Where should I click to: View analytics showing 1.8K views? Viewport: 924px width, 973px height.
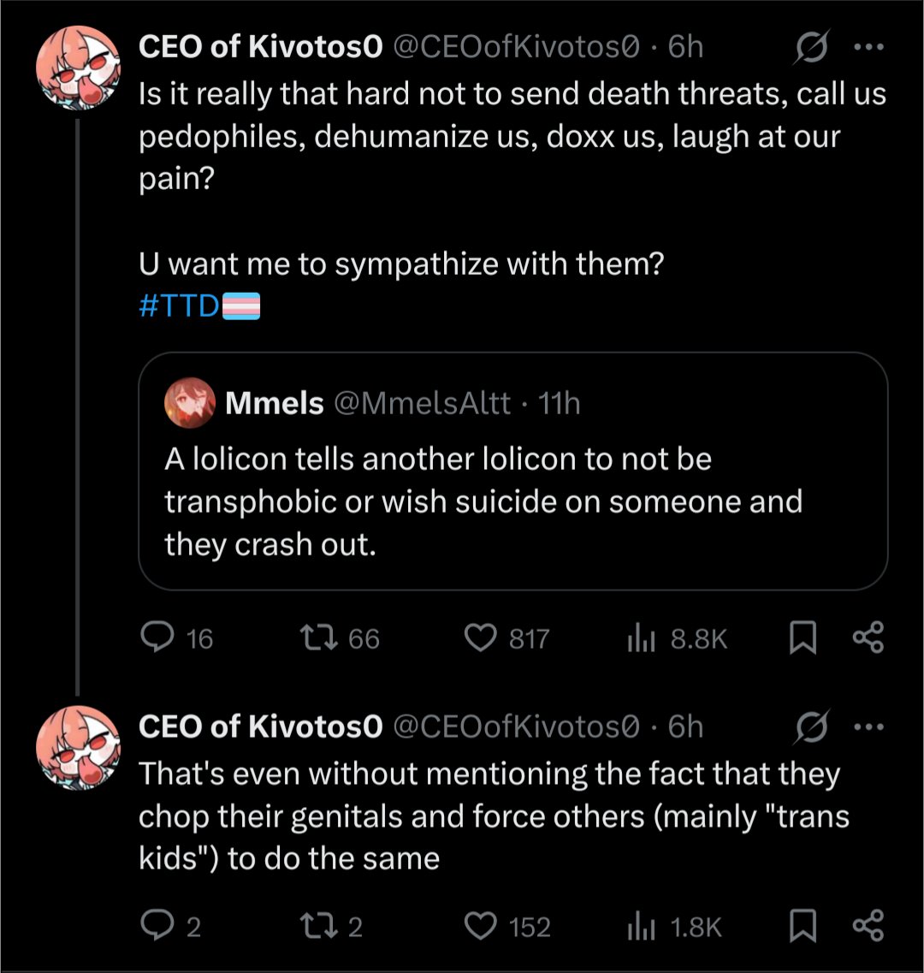pos(641,927)
